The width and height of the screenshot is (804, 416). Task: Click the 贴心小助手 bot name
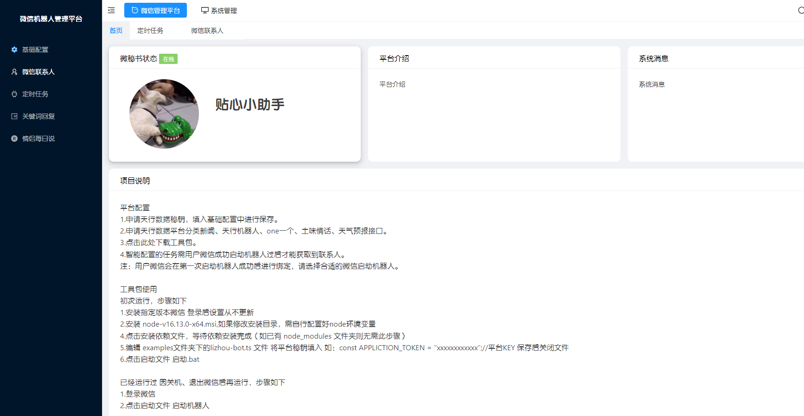pyautogui.click(x=250, y=105)
